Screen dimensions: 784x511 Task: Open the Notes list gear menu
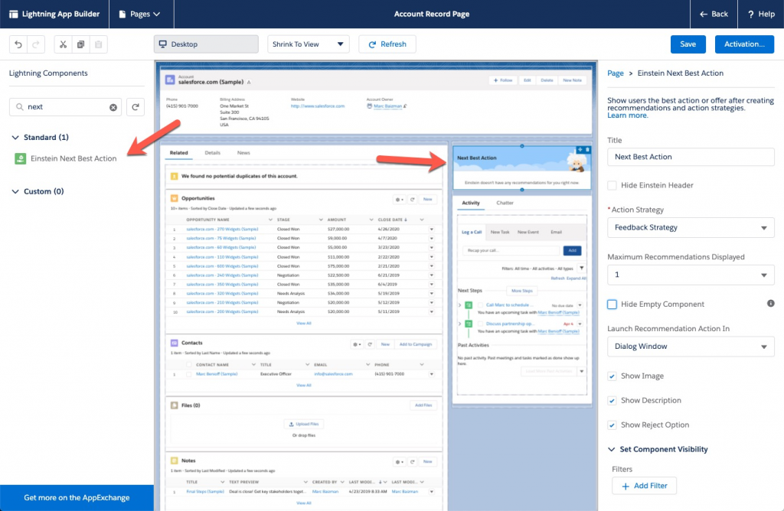point(399,461)
